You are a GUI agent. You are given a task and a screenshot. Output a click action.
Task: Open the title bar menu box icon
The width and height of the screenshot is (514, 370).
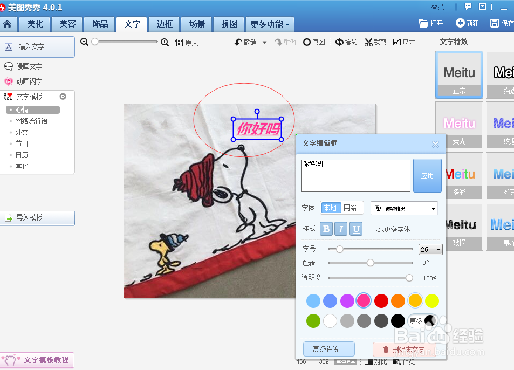point(482,6)
